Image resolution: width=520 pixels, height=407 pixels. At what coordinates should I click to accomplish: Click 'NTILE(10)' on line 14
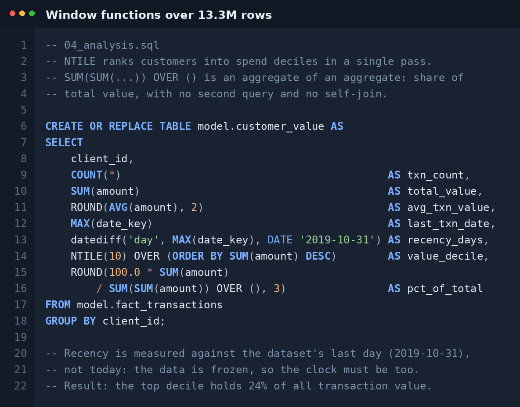tap(99, 256)
